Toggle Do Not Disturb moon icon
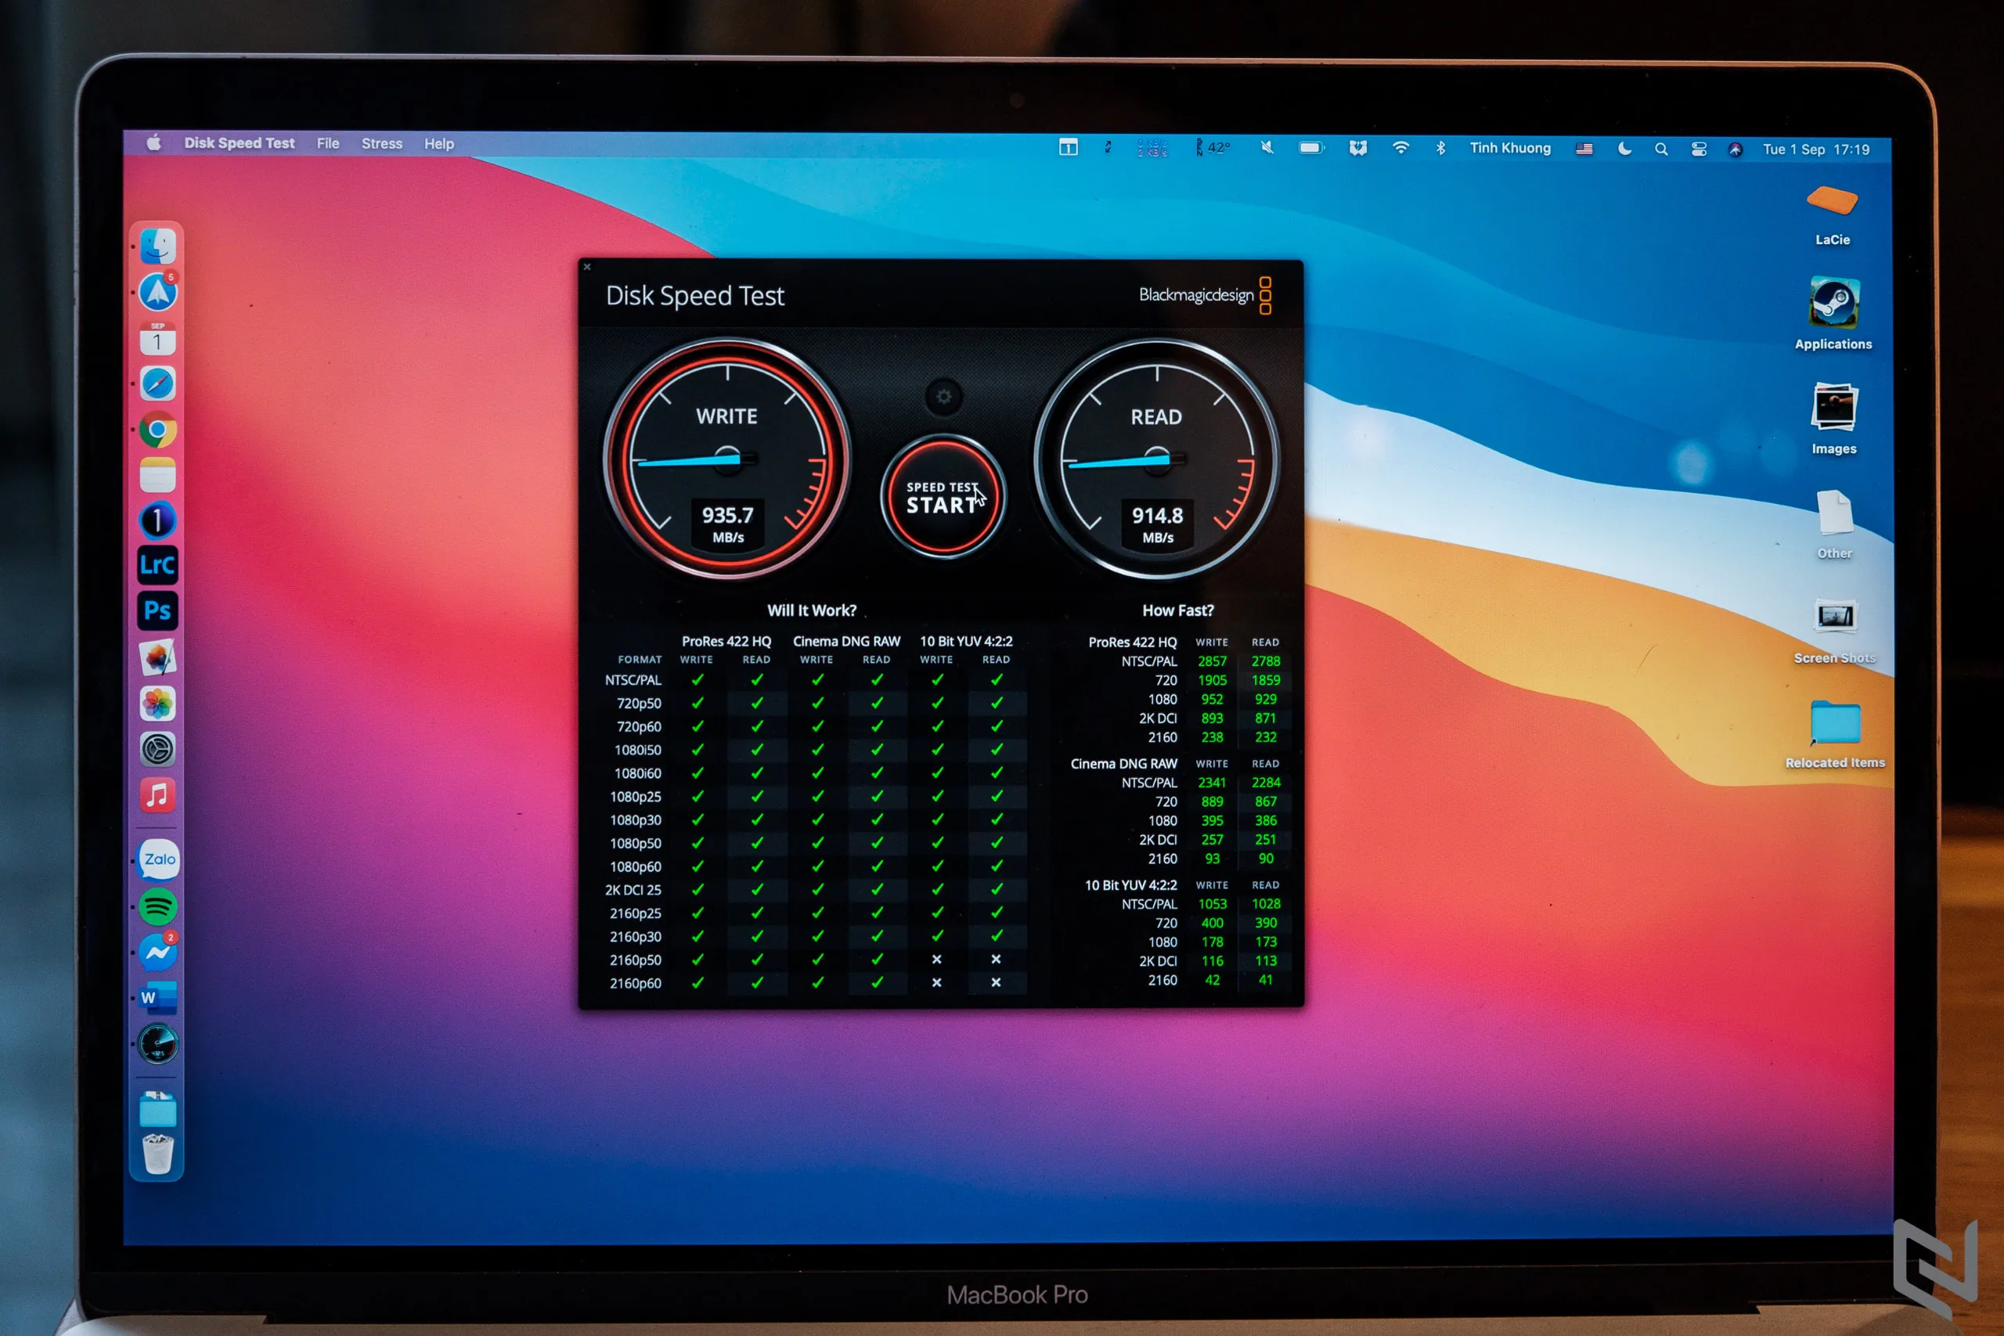The image size is (2004, 1336). (x=1625, y=149)
